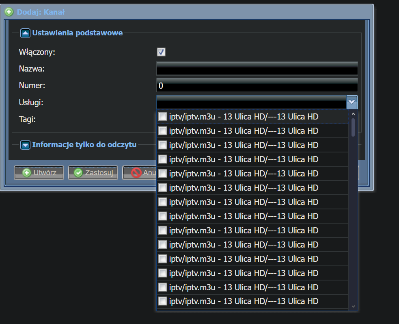Click the services list scrollbar up arrow

coord(353,115)
